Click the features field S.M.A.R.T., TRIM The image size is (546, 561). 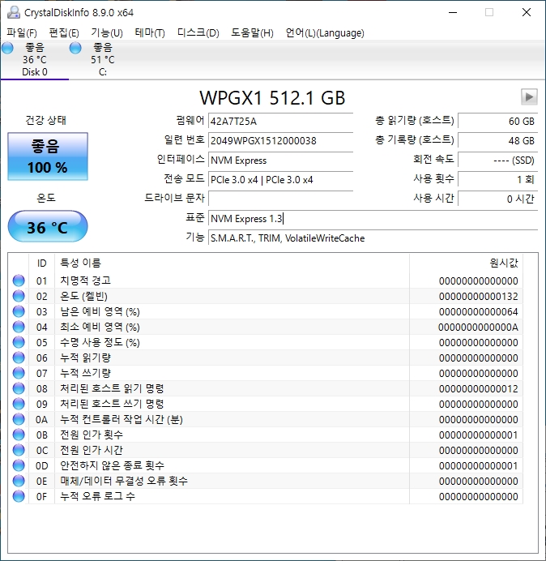click(373, 238)
